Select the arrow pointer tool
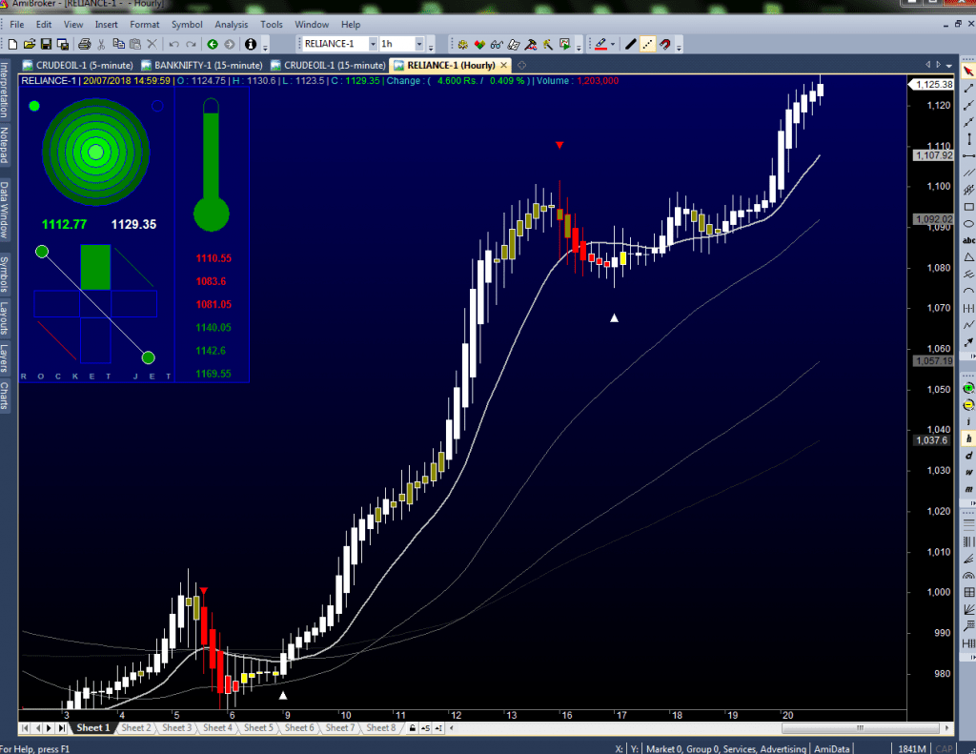Viewport: 976px width, 754px height. click(968, 71)
